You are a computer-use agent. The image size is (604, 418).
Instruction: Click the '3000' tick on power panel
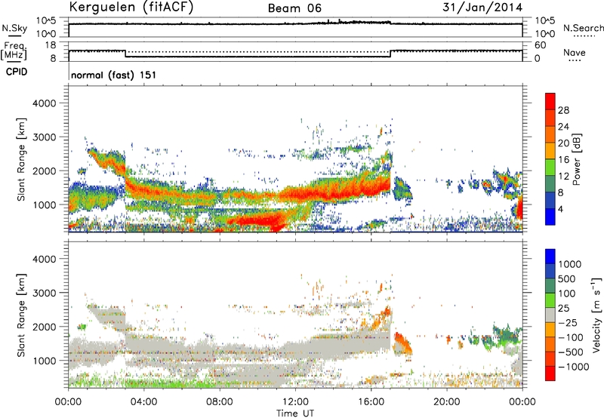(45, 137)
